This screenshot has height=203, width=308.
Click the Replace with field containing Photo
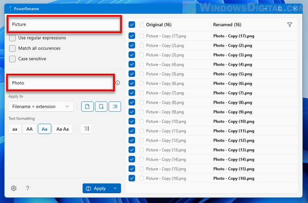click(x=61, y=83)
